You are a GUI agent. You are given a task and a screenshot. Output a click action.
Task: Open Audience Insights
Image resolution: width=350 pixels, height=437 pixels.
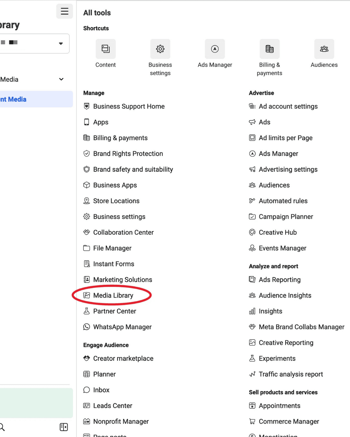285,295
